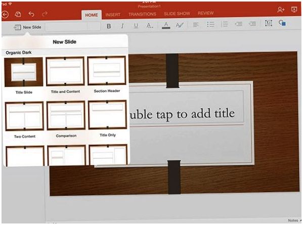Click the redo arrow icon
Viewport: 303px width, 225px height.
pyautogui.click(x=45, y=14)
